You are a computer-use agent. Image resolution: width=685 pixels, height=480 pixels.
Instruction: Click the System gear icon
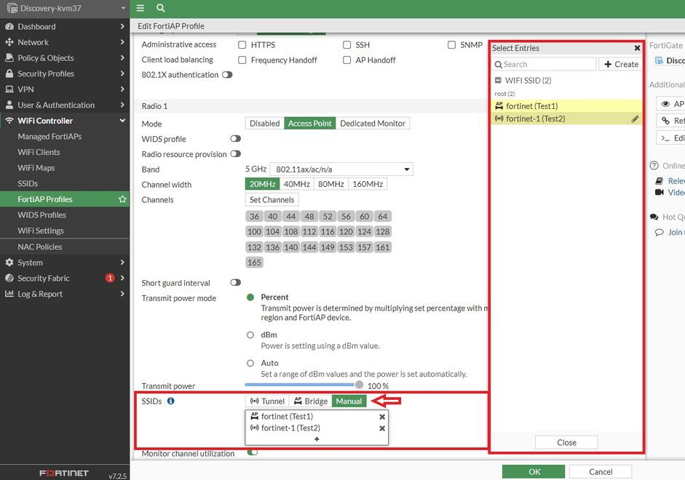click(x=9, y=263)
